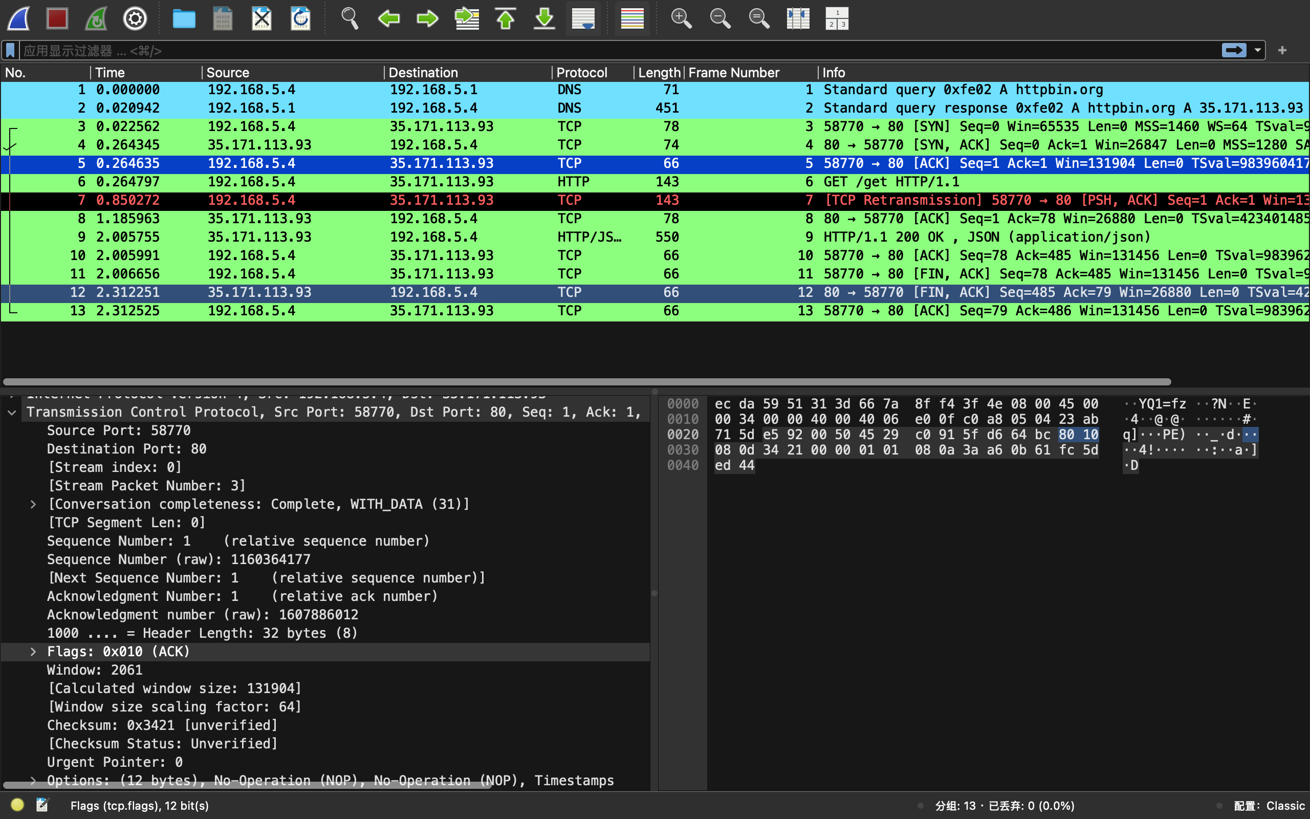Sort by the Destination column header

click(468, 73)
